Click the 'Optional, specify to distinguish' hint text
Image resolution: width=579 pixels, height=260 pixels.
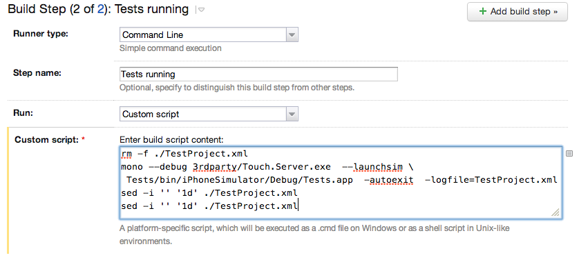pyautogui.click(x=237, y=88)
